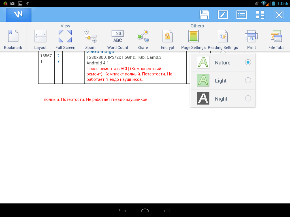Open the W application menu button
The image size is (290, 217).
19,15
